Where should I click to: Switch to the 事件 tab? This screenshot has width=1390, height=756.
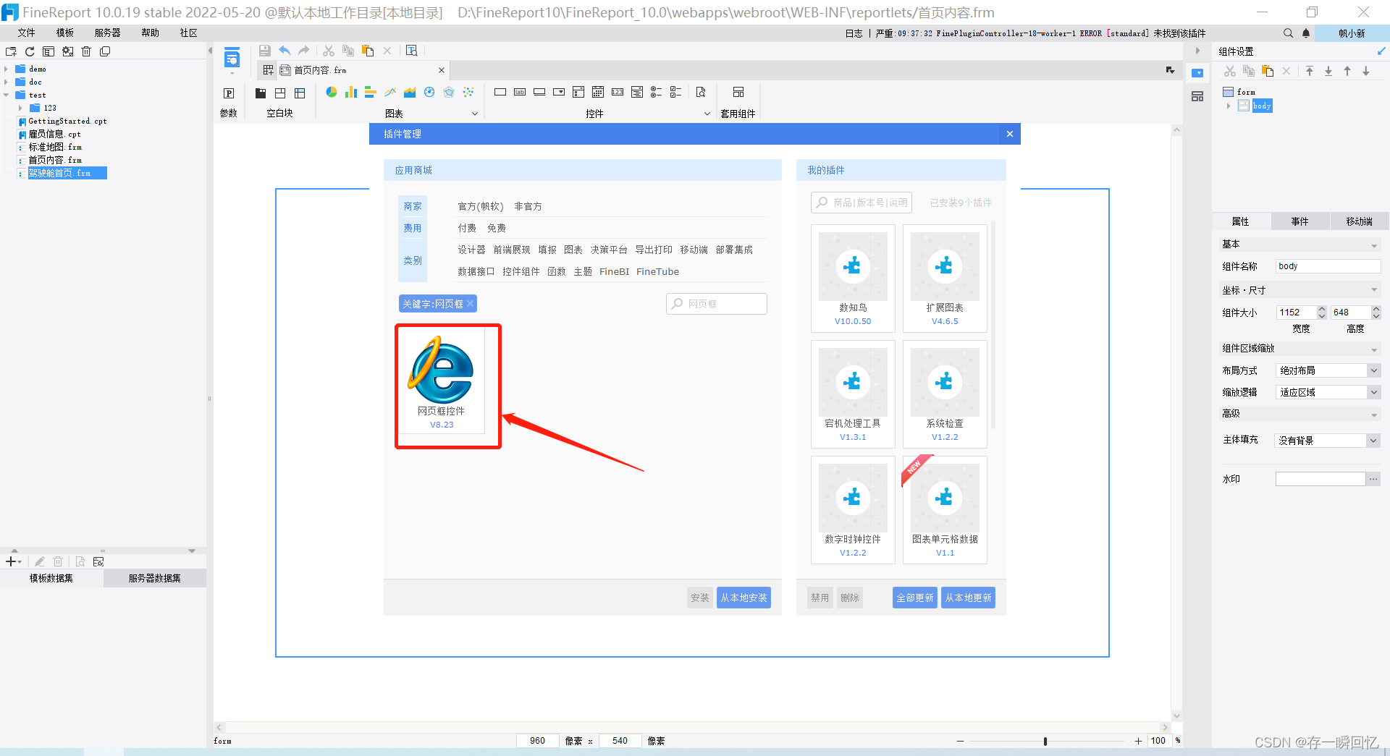pos(1300,221)
